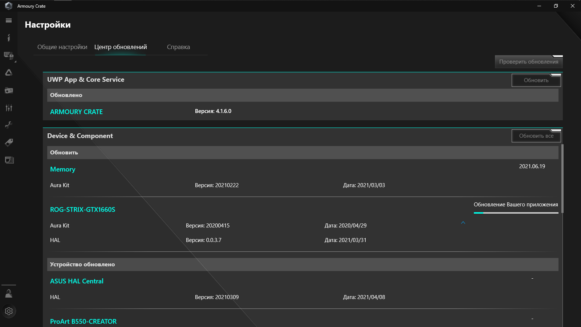Viewport: 581px width, 327px height.
Task: Click the Обновление Вашего приложения status text
Action: point(516,205)
